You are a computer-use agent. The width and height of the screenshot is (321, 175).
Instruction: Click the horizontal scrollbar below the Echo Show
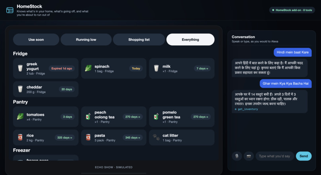(114, 173)
